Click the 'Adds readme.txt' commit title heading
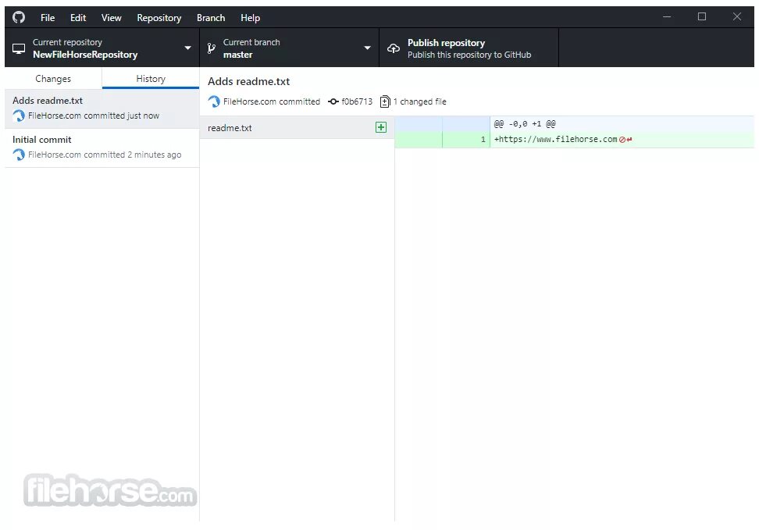This screenshot has height=530, width=759. (x=249, y=81)
